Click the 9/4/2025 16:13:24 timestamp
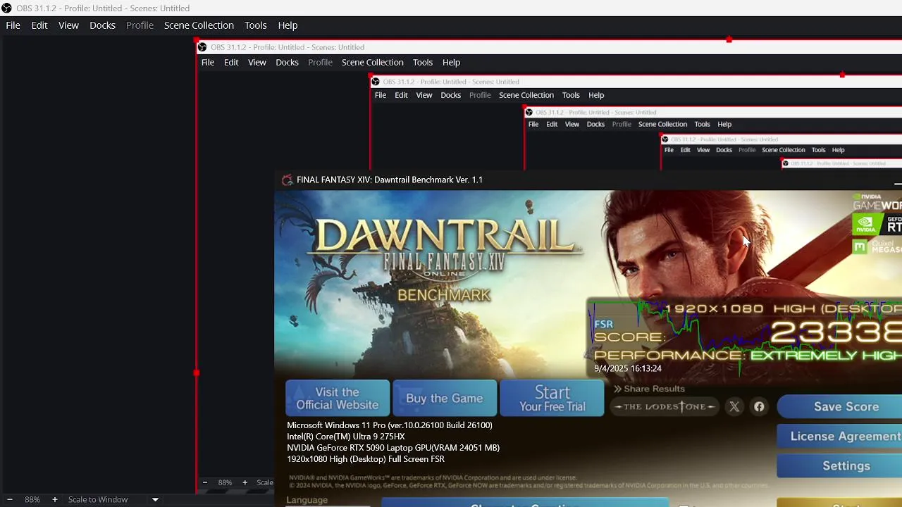This screenshot has height=507, width=902. pos(628,368)
